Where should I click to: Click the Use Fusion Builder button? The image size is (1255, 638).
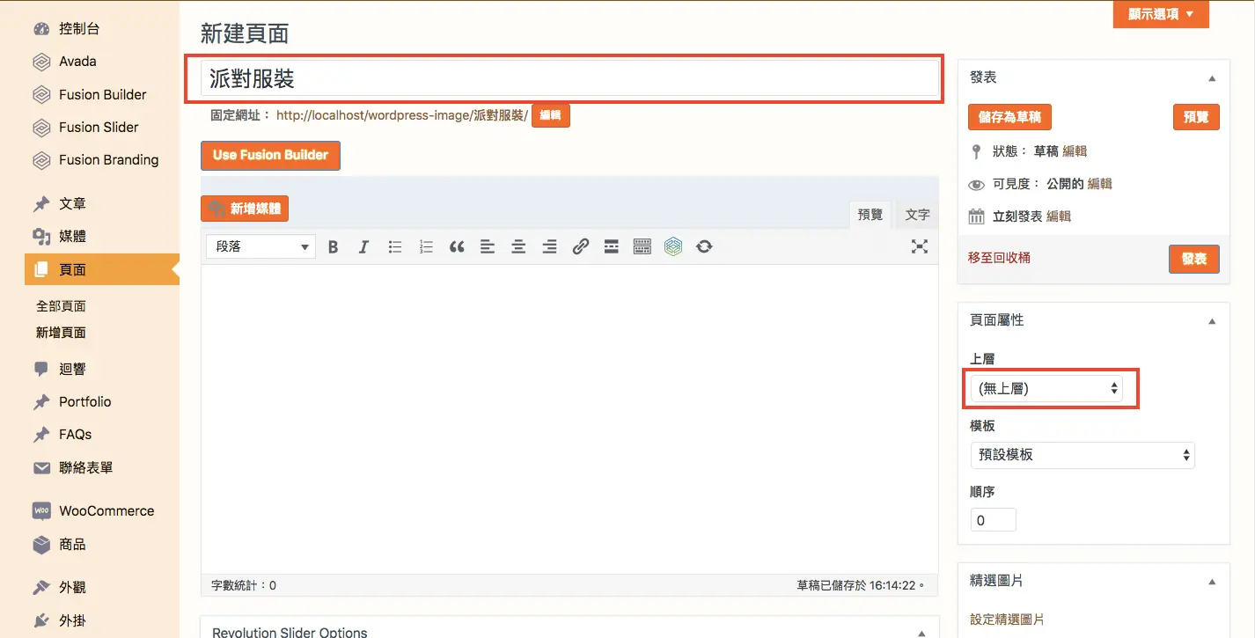pyautogui.click(x=270, y=155)
